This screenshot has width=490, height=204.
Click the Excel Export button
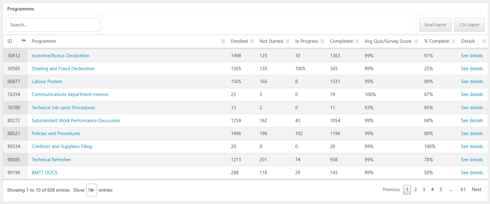(x=435, y=25)
